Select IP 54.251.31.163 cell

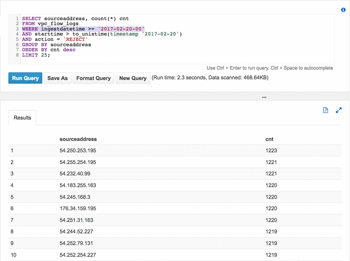[76, 220]
